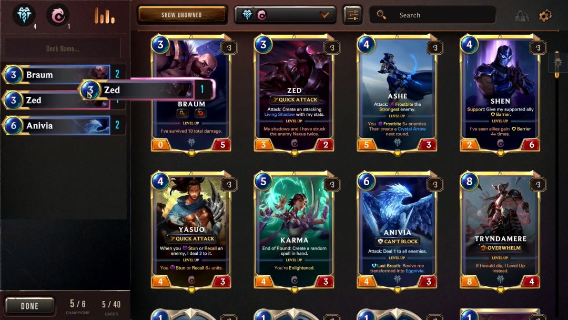Open the advanced filters icon
The image size is (568, 320).
pyautogui.click(x=352, y=15)
